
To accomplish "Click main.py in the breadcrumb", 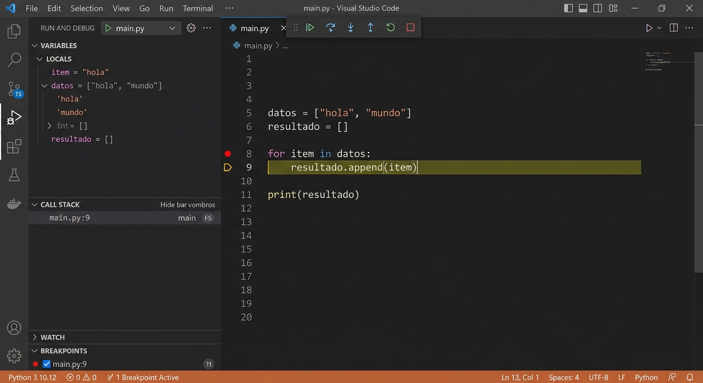I will point(258,45).
